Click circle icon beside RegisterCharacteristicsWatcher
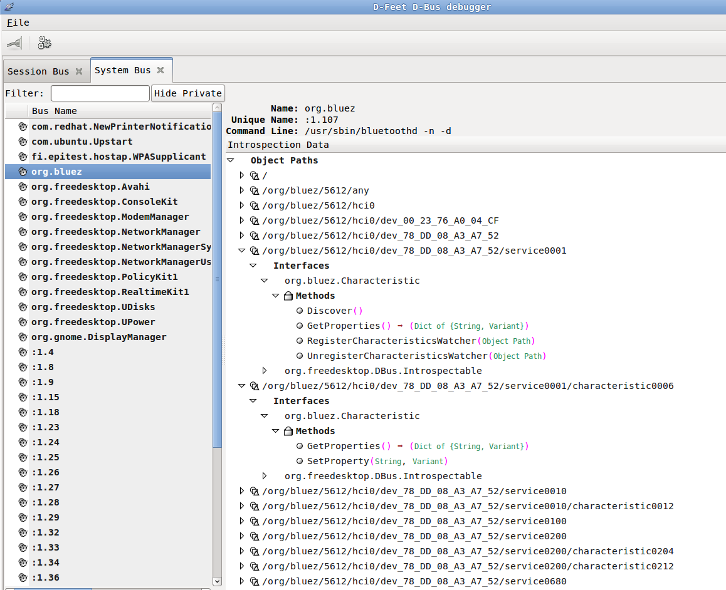Viewport: 726px width, 590px height. pos(300,341)
